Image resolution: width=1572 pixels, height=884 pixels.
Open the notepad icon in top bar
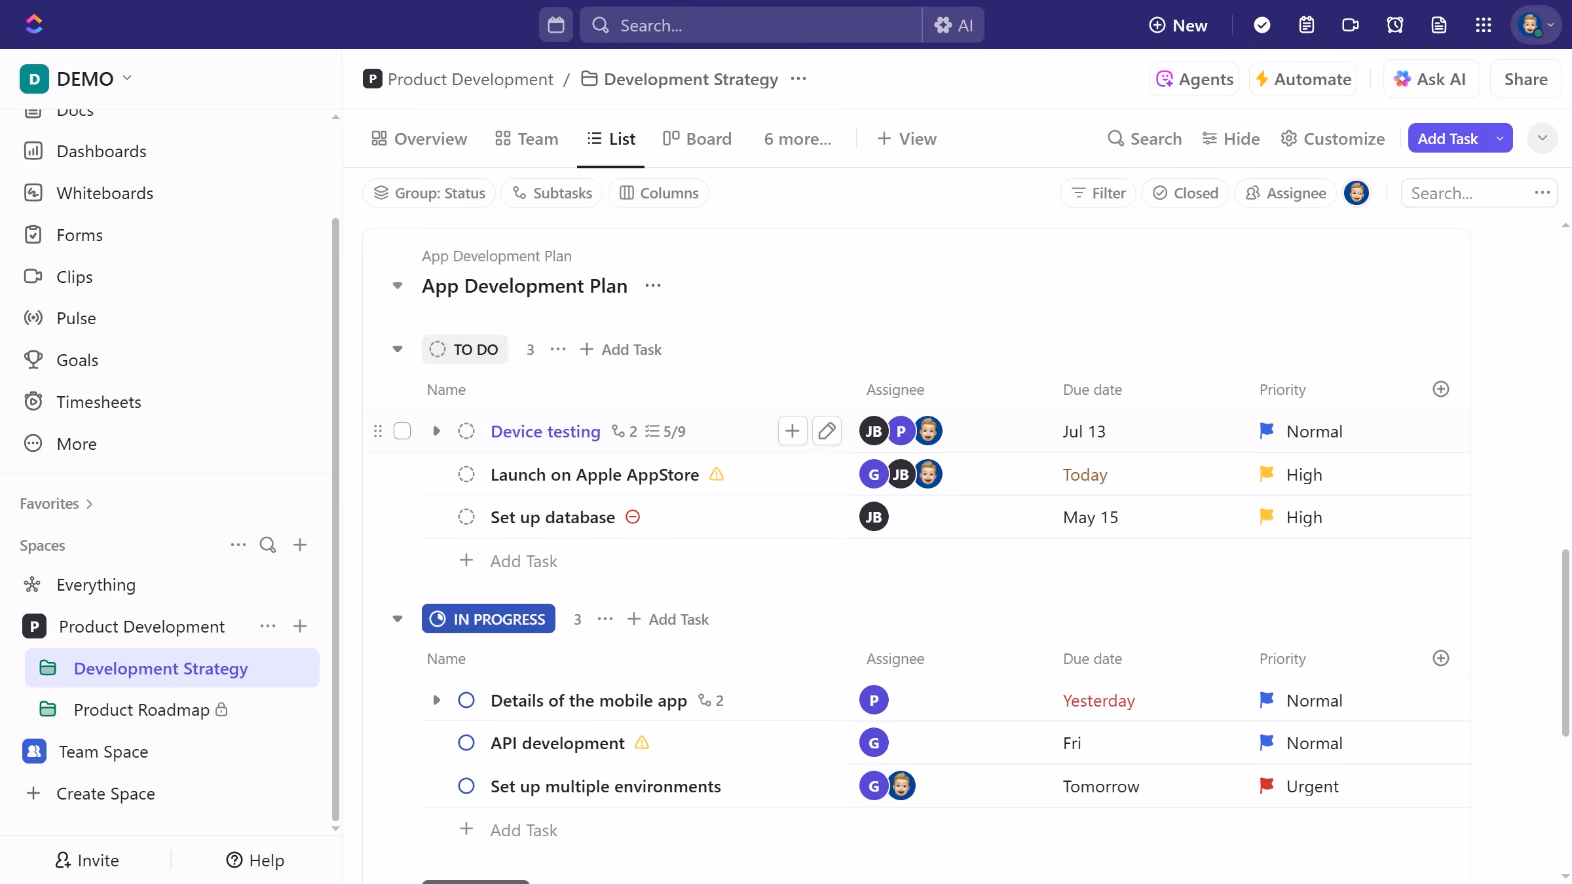[x=1306, y=25]
